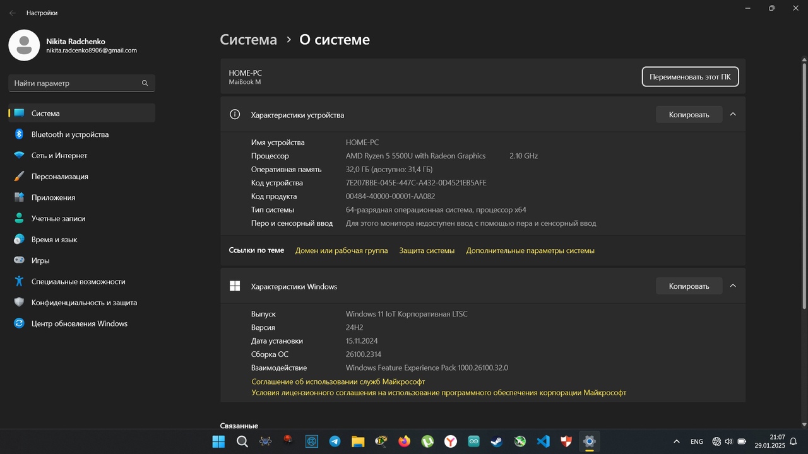Open Steam from the taskbar
The image size is (808, 454).
[x=497, y=441]
